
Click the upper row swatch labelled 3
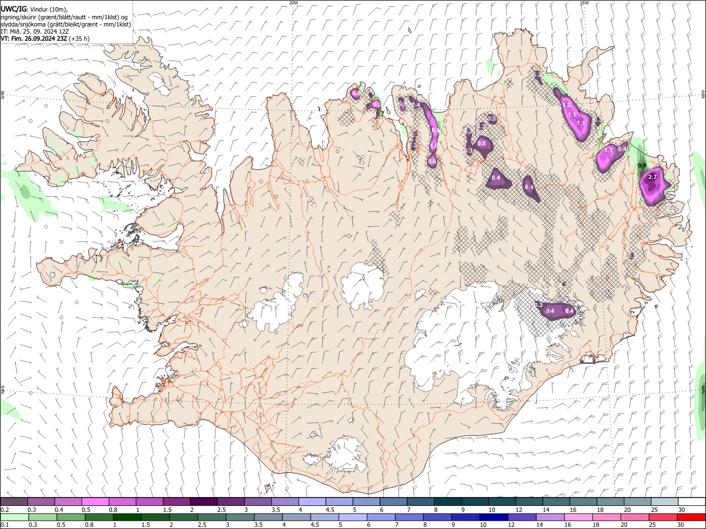[x=258, y=502]
